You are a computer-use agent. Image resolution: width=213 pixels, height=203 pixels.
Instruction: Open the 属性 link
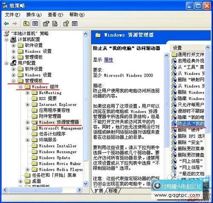tap(109, 60)
